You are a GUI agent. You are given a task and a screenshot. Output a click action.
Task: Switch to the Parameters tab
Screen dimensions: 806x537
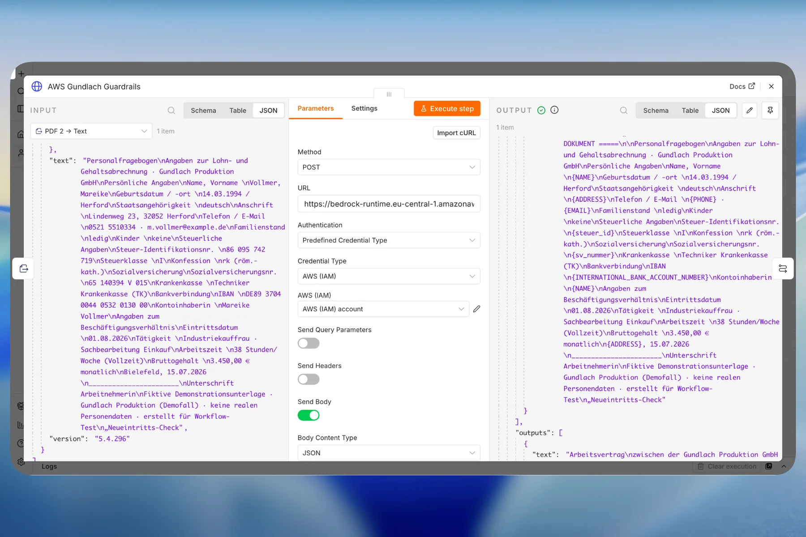[x=316, y=108]
